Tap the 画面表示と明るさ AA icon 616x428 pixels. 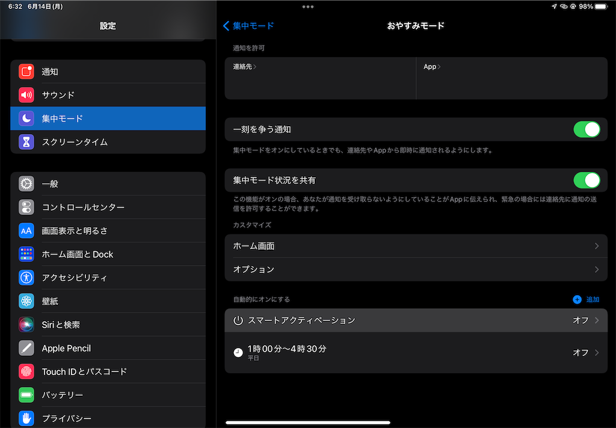26,231
